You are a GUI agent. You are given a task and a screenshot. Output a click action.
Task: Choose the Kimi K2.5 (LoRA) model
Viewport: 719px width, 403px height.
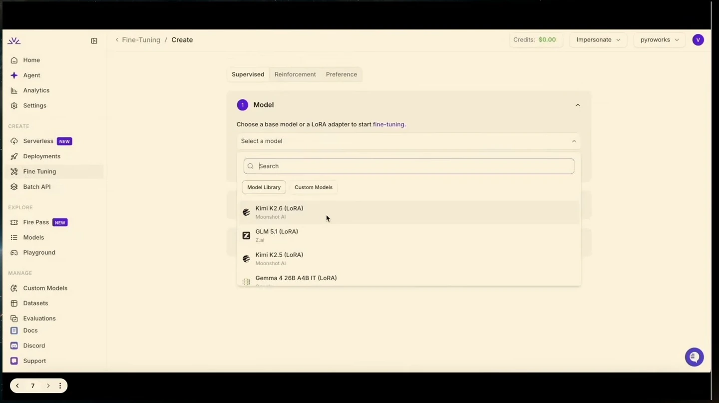tap(409, 259)
